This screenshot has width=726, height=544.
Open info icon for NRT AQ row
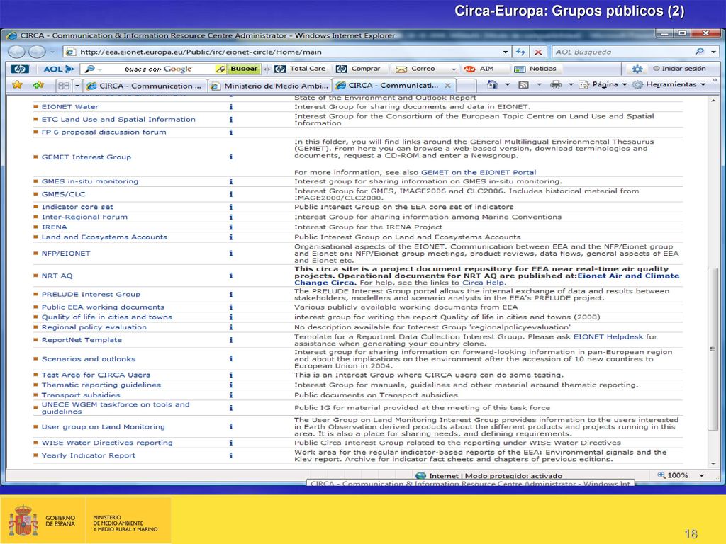(230, 276)
